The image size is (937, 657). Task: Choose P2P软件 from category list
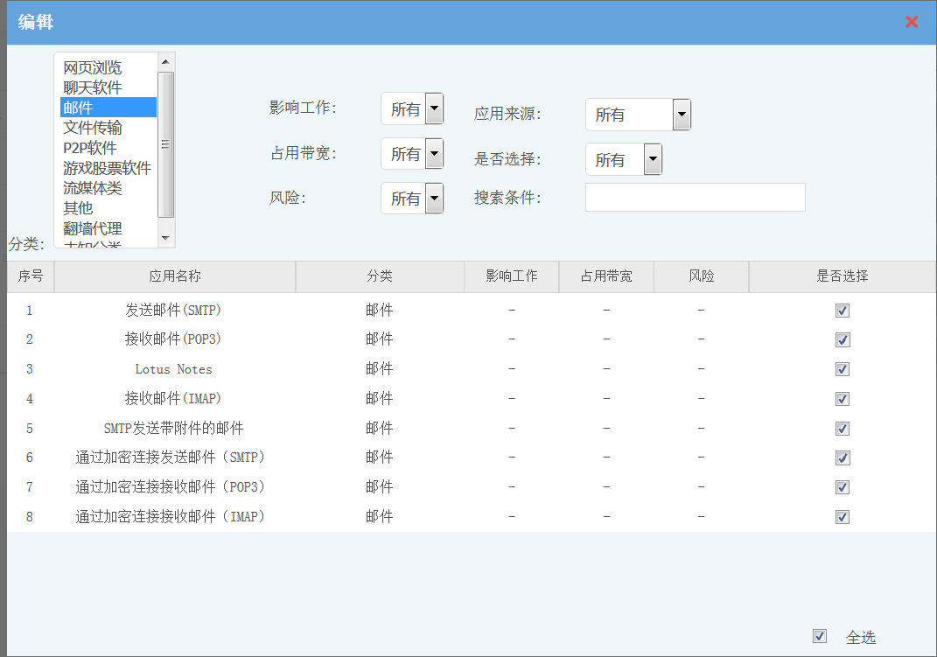pyautogui.click(x=90, y=148)
